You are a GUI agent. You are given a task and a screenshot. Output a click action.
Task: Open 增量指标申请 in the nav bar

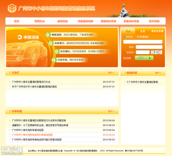click(108, 21)
